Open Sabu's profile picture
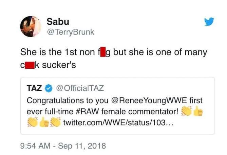Screen dimensions: 227x155 tap(31, 27)
